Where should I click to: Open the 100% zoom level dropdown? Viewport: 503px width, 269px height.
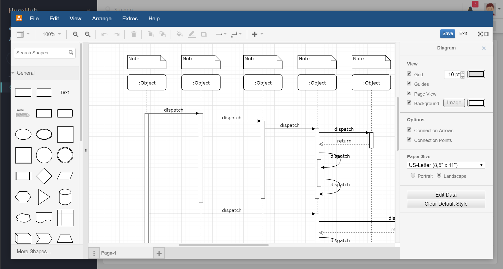(x=52, y=34)
